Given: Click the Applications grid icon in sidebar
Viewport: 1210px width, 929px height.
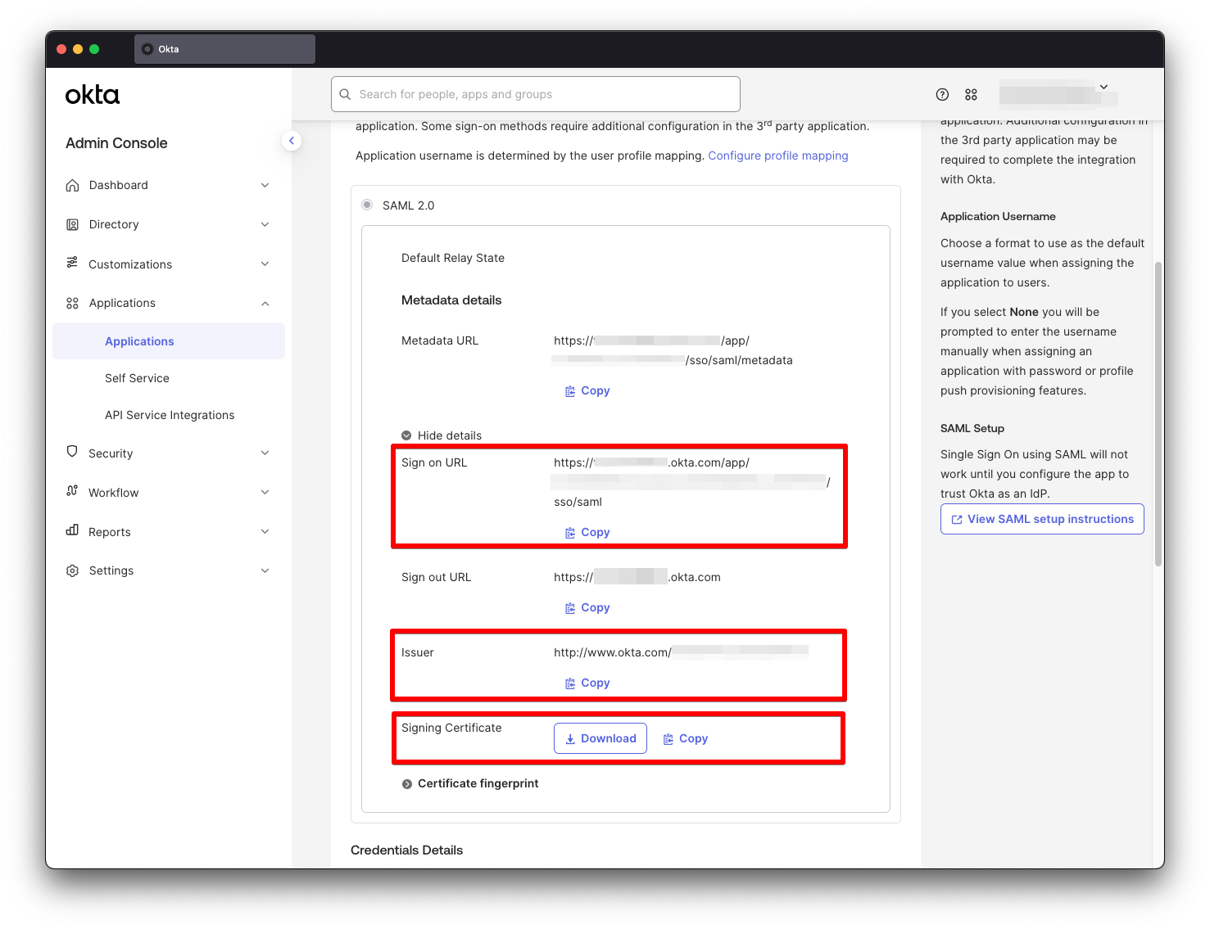Looking at the screenshot, I should (x=73, y=303).
